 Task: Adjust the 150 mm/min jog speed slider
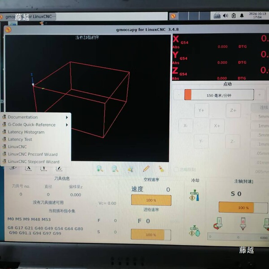pos(219,95)
